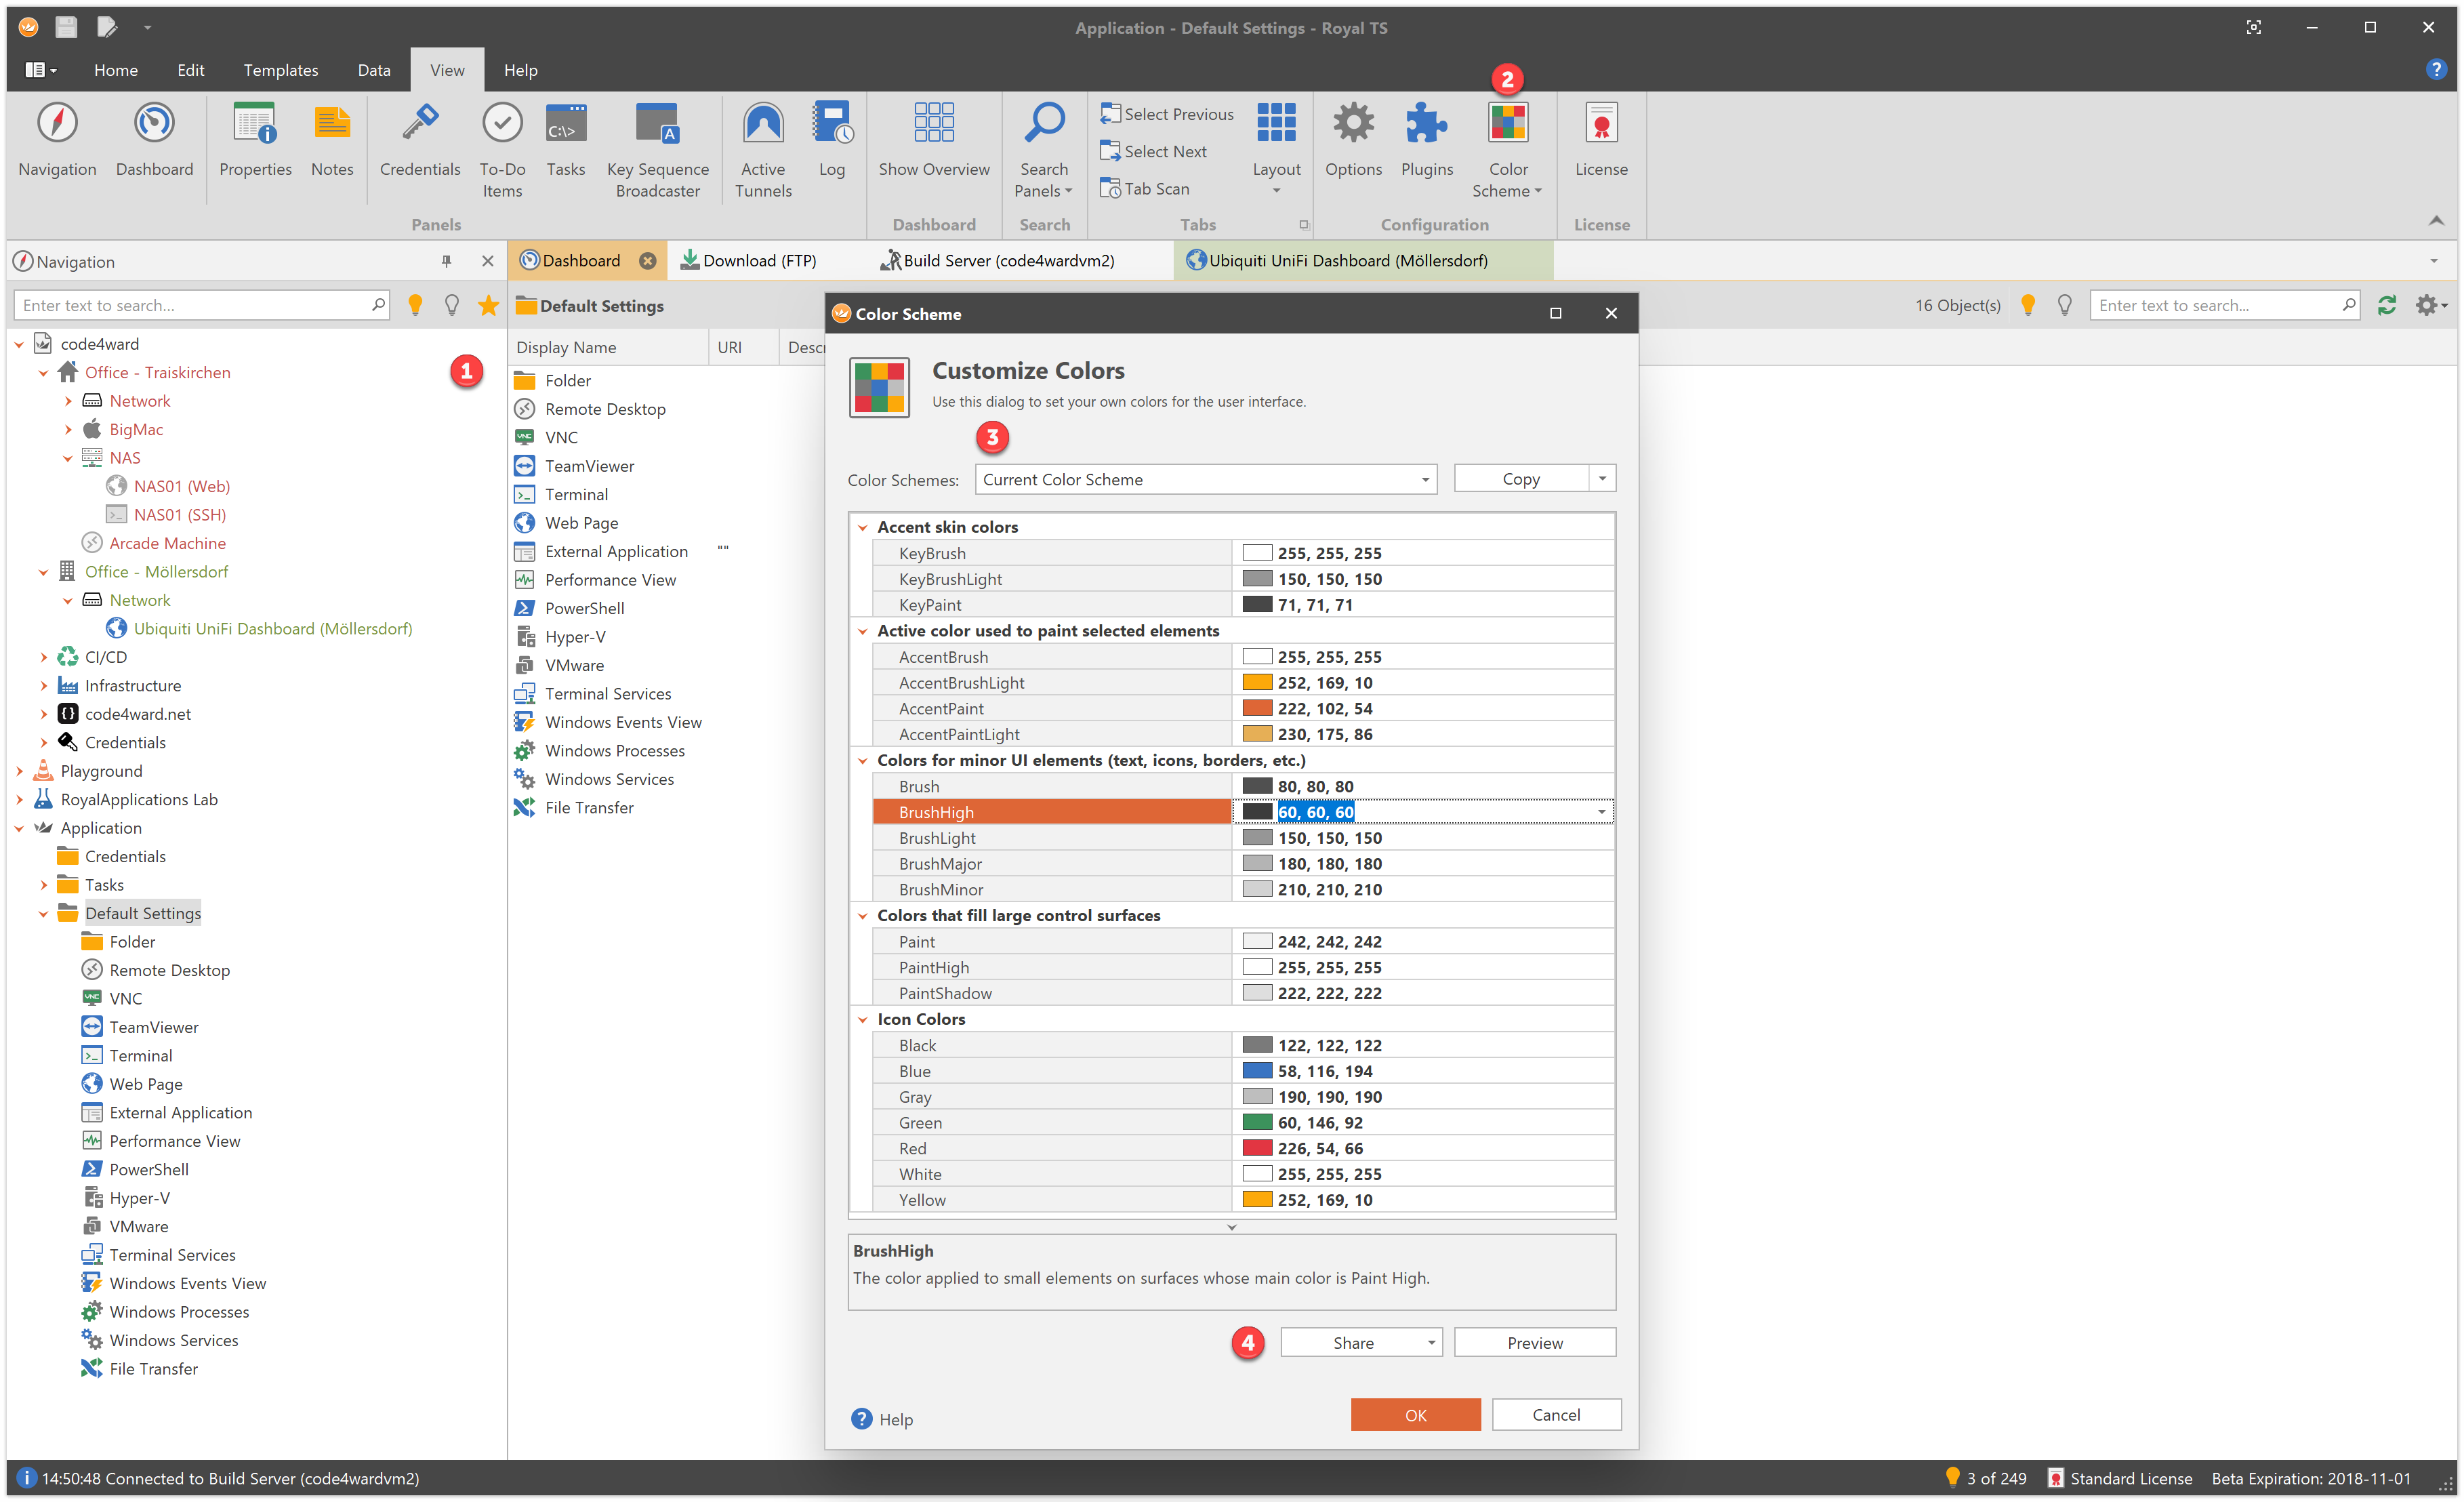Expand the CI/CD tree node
Screen dimensions: 2464x1502
43,657
